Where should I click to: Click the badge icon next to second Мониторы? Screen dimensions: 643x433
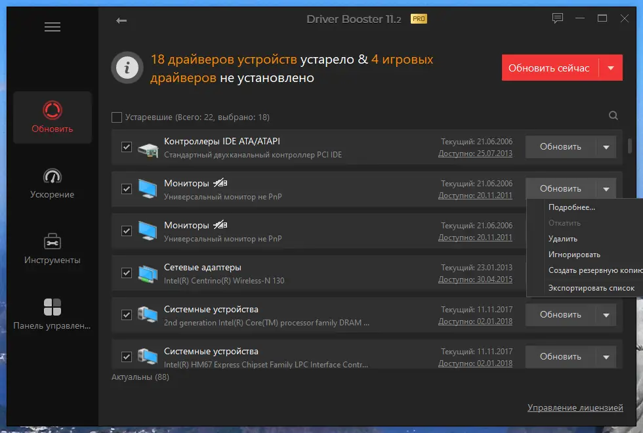point(220,224)
